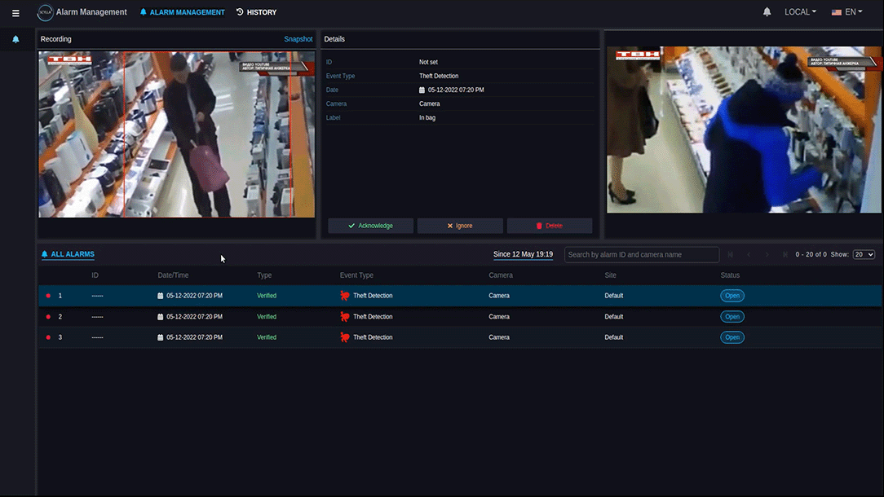Image resolution: width=884 pixels, height=497 pixels.
Task: Select the All Alarms tab
Action: pyautogui.click(x=68, y=255)
